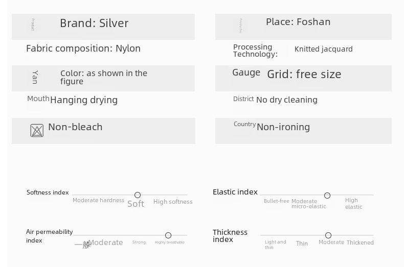Click the Knitted jacquard value

324,49
